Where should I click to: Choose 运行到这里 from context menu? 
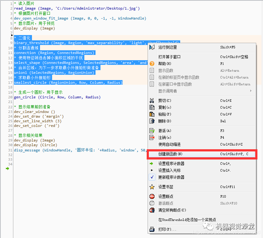pyautogui.click(x=202, y=47)
